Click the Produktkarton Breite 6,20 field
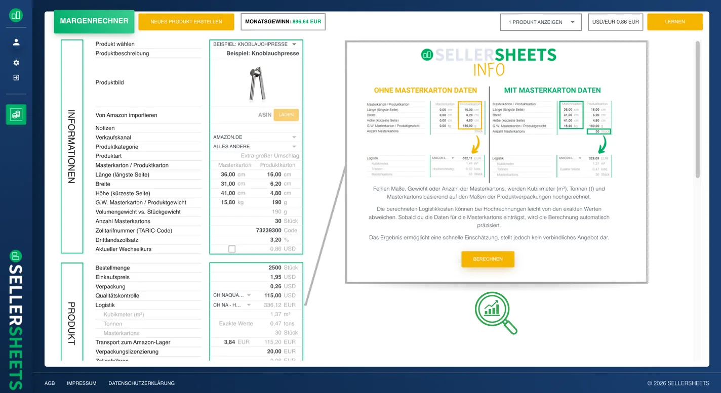This screenshot has width=721, height=393. [x=276, y=184]
